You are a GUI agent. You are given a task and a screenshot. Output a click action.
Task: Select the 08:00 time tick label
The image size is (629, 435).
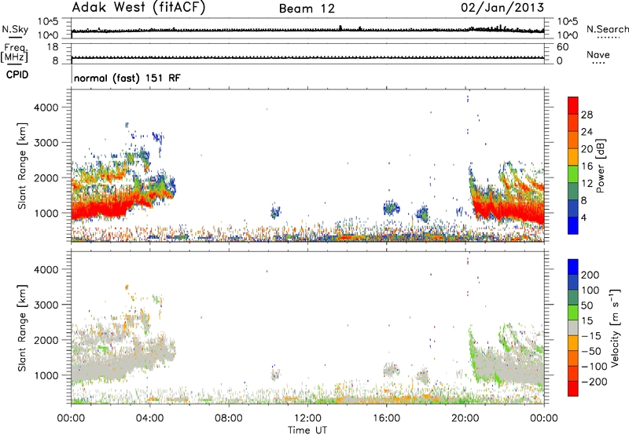click(229, 419)
